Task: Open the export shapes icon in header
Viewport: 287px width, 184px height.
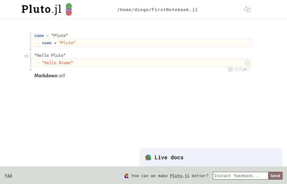Action: (x=247, y=9)
